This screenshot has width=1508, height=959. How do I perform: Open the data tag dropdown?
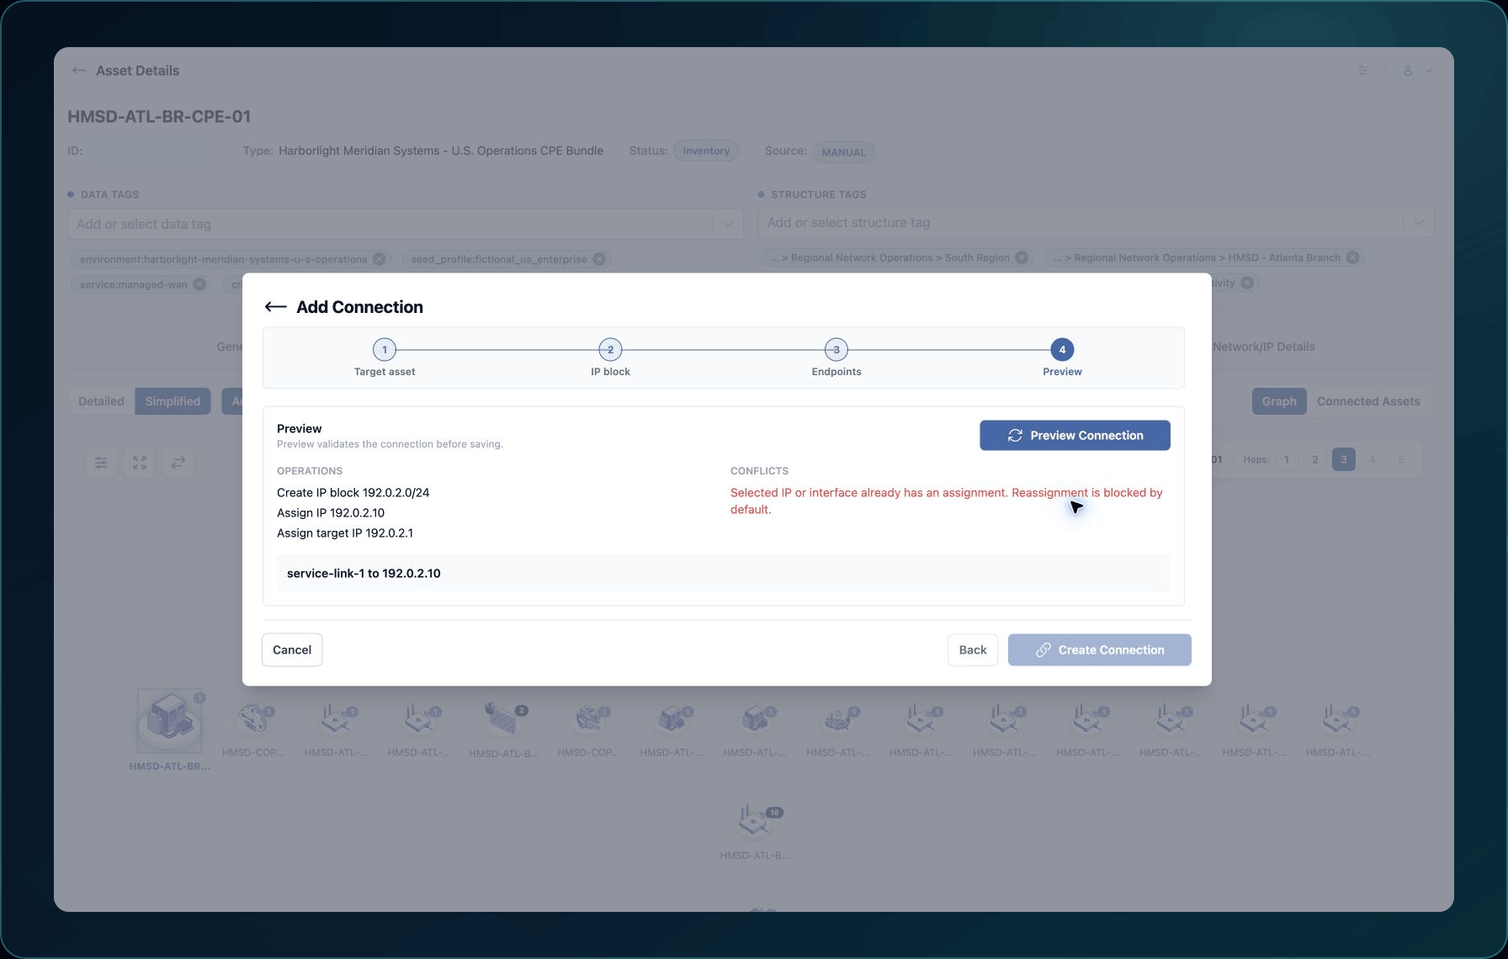coord(728,224)
